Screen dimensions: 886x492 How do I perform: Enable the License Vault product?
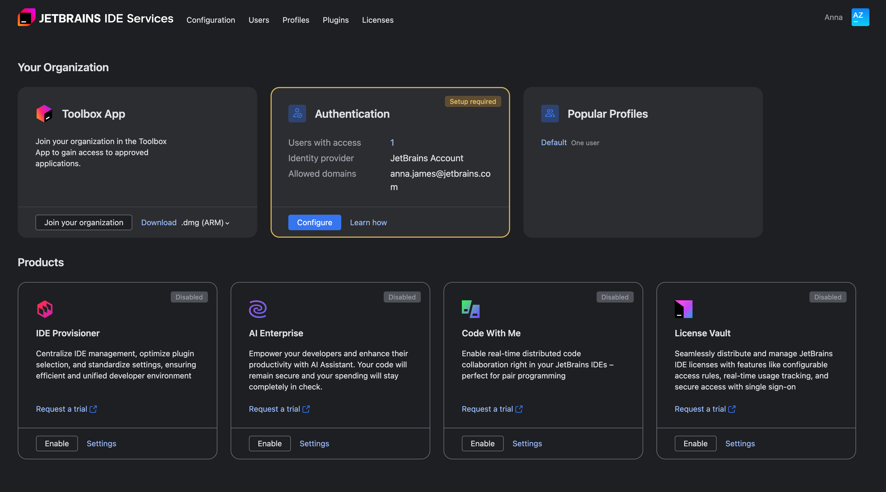(695, 443)
